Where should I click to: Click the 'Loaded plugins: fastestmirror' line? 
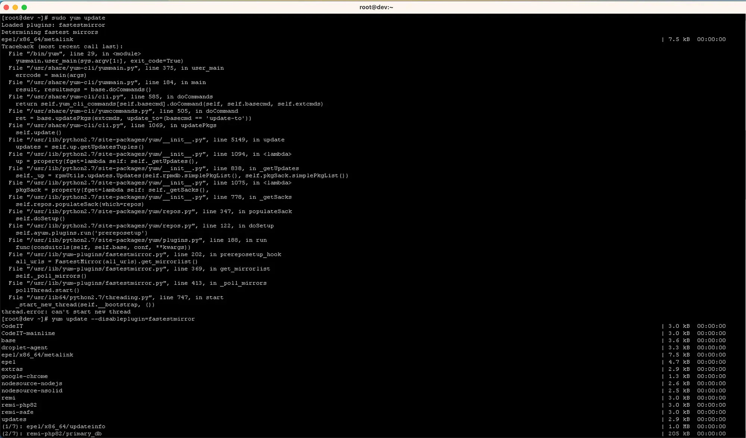53,25
